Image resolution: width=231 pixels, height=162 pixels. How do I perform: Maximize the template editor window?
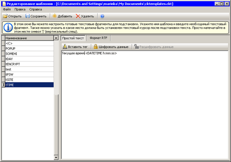(x=221, y=4)
